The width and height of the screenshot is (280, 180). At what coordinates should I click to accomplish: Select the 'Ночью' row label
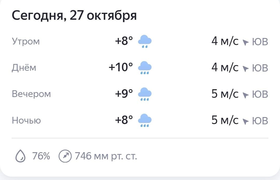click(26, 120)
